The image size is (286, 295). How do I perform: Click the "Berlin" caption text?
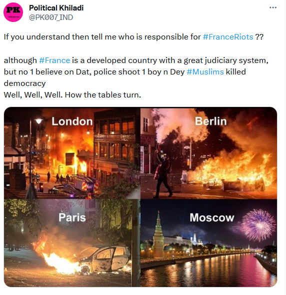tap(210, 121)
